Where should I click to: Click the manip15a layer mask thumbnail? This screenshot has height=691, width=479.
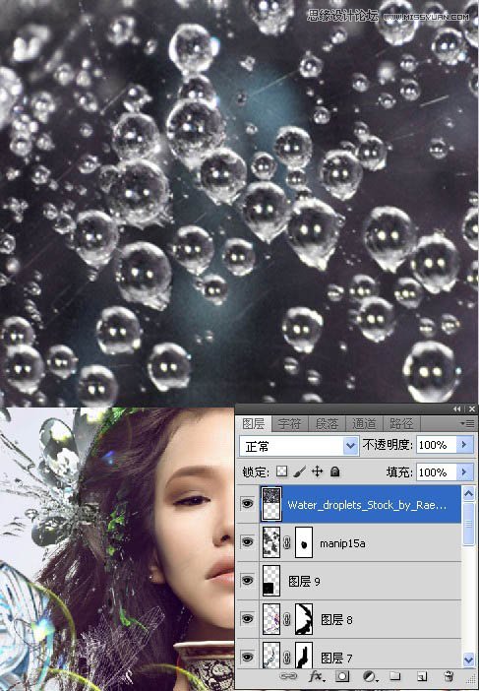(x=303, y=542)
